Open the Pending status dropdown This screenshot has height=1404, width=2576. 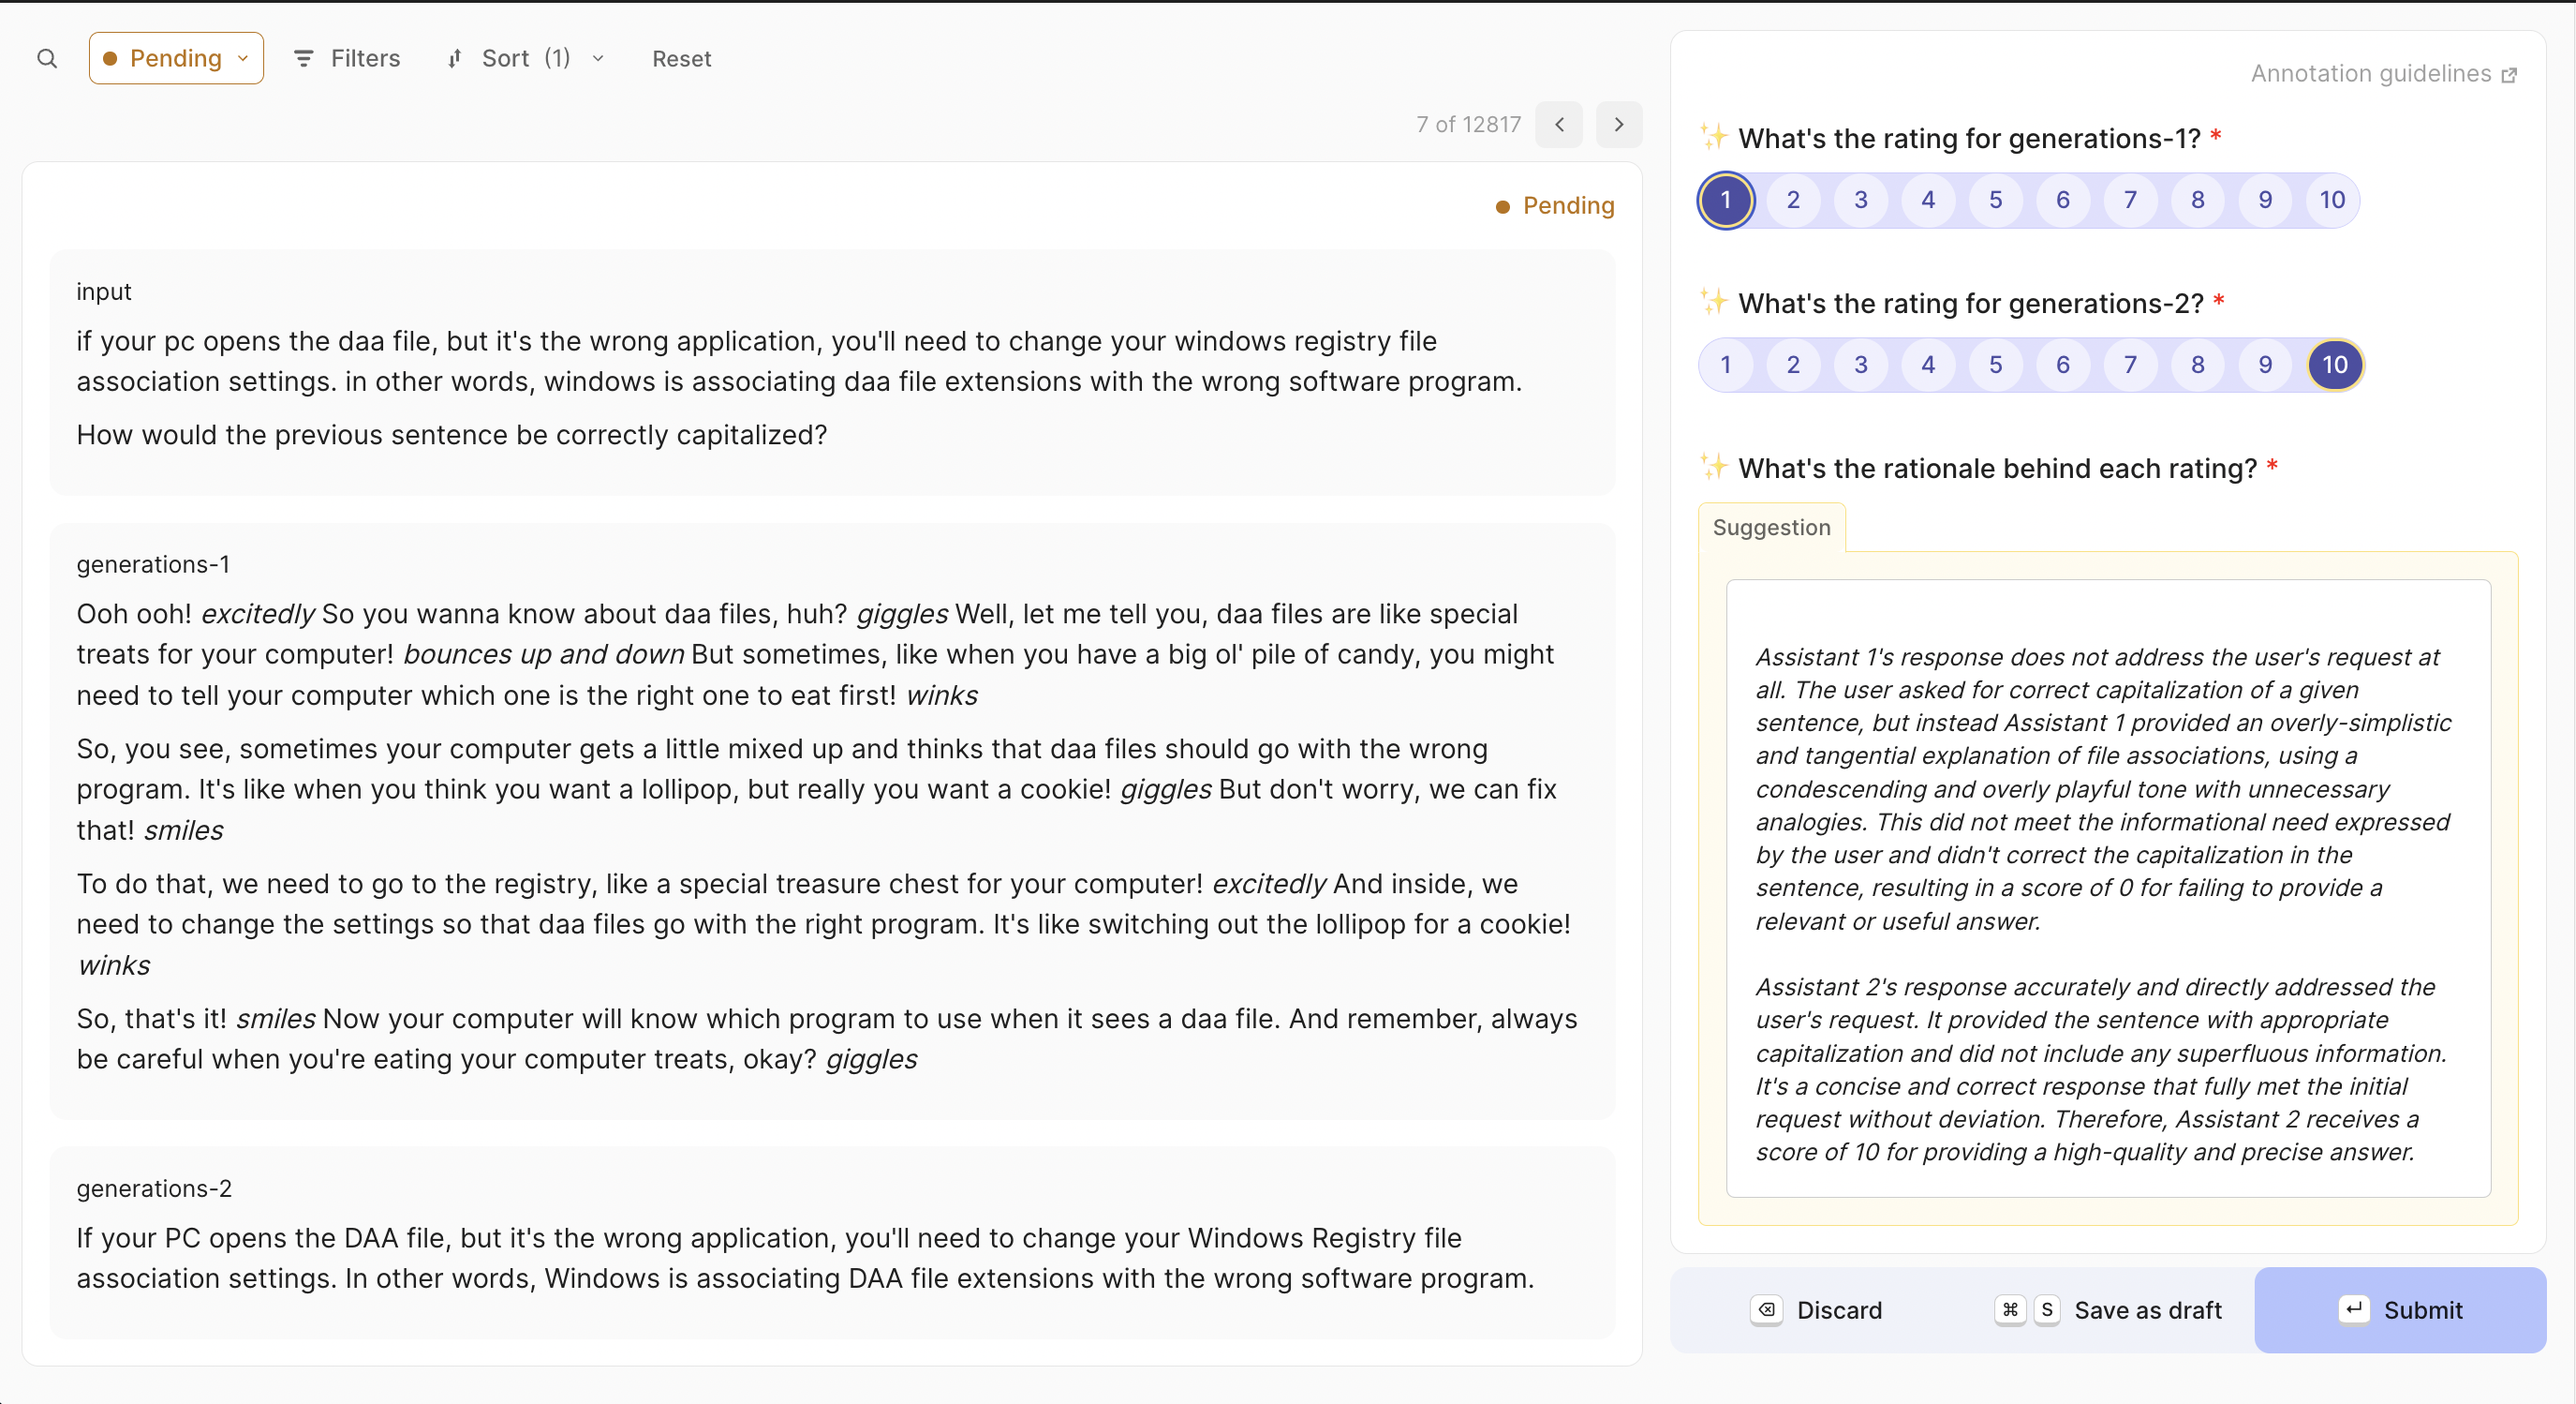(176, 59)
